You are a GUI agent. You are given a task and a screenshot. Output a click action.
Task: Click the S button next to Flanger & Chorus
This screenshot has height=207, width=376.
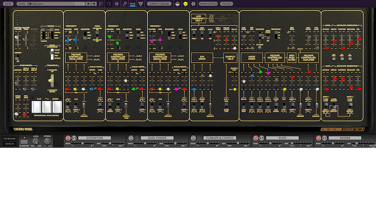pos(199,138)
